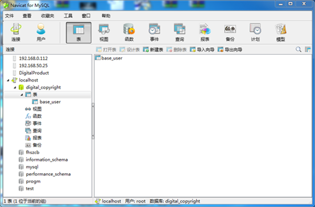Click localhost entry in status bar

(111, 201)
